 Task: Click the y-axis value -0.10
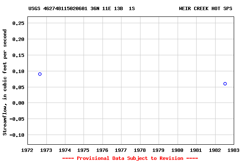click(x=17, y=135)
